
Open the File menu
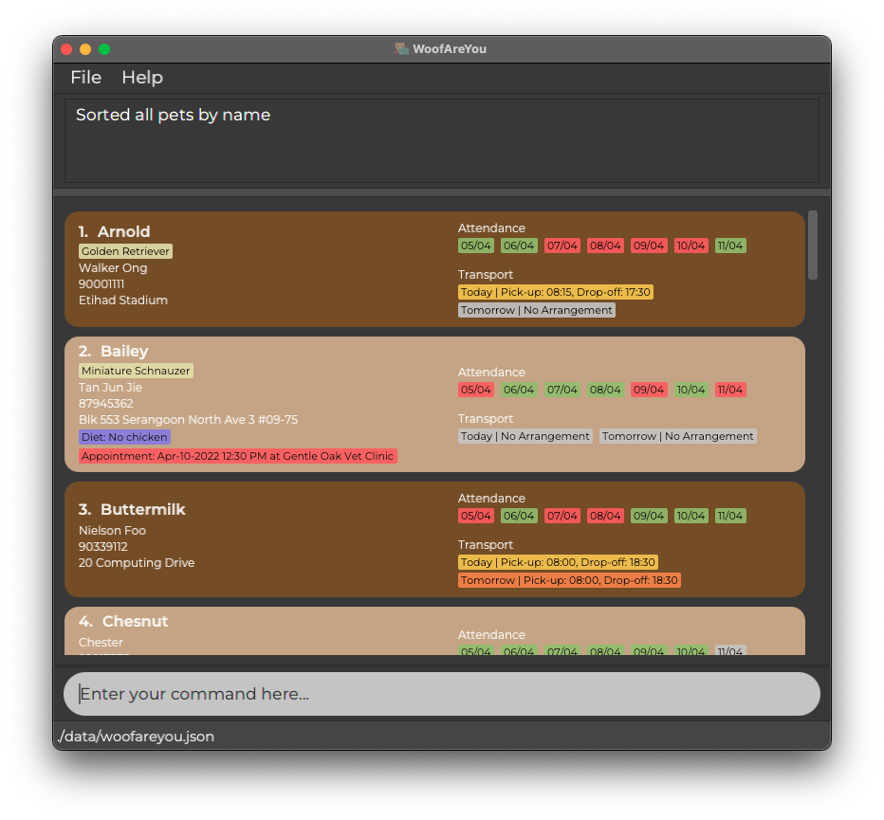click(x=85, y=78)
